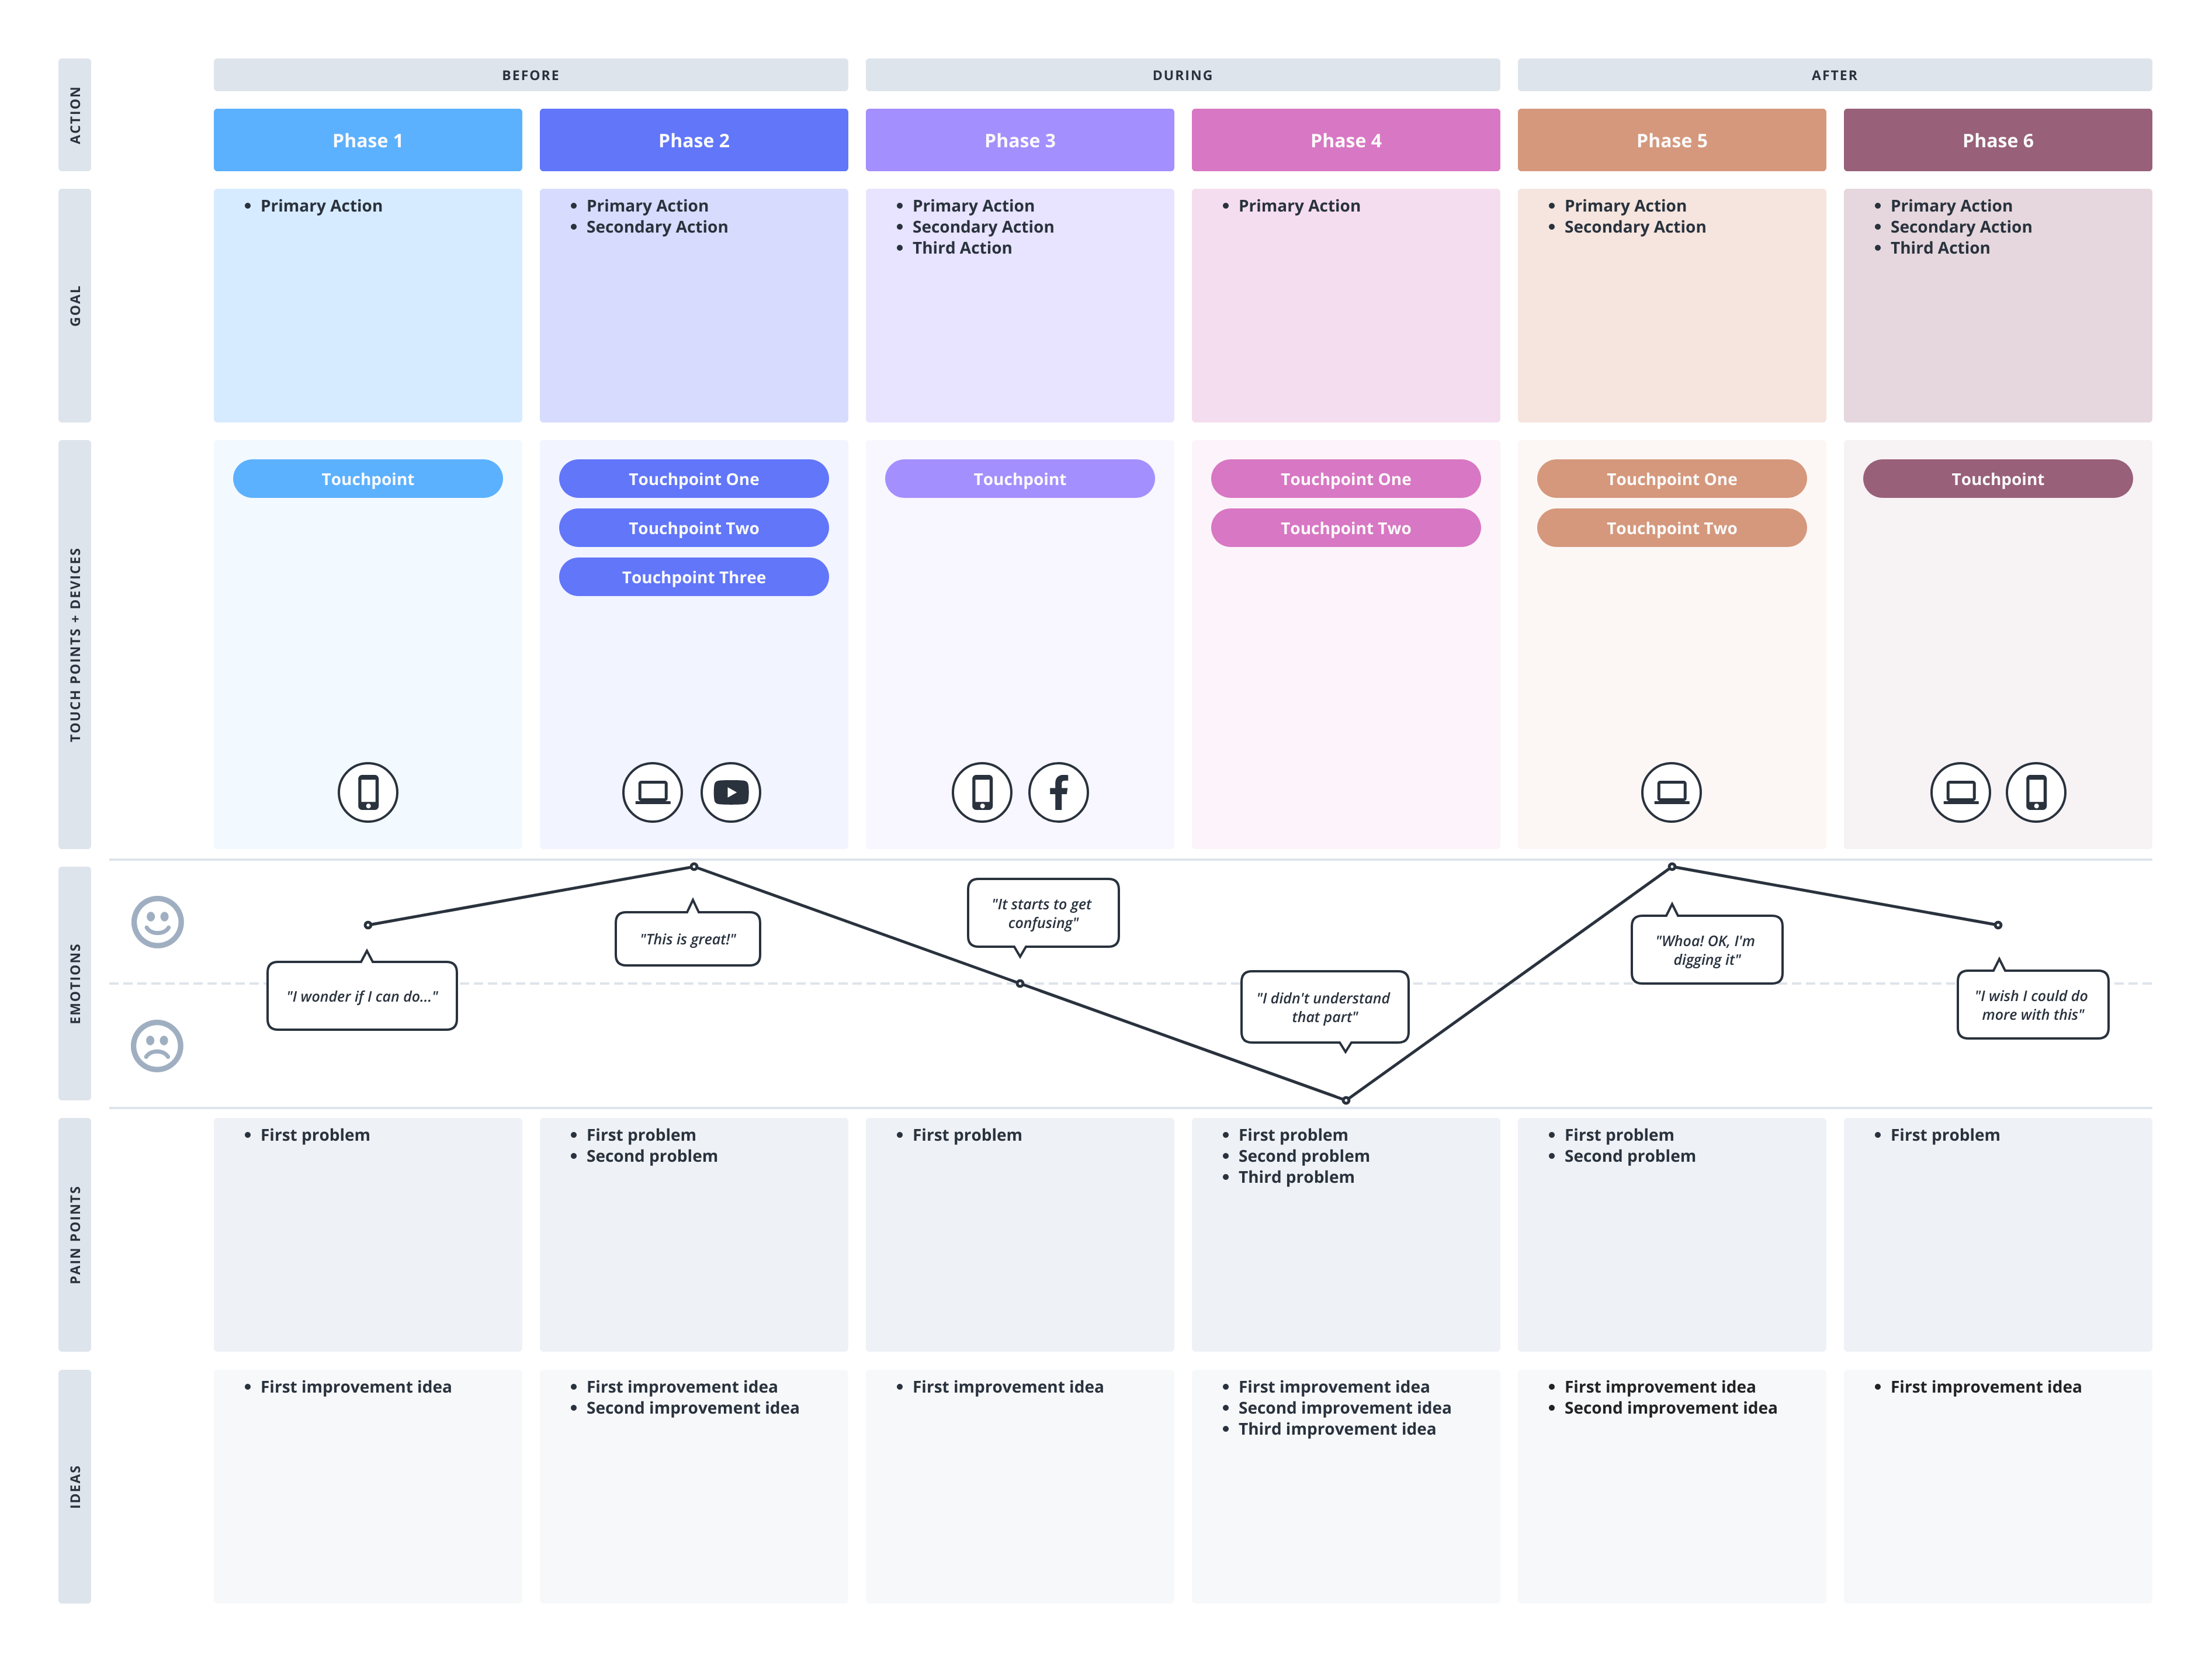Click the YouTube play icon under Phase 2

pos(731,792)
